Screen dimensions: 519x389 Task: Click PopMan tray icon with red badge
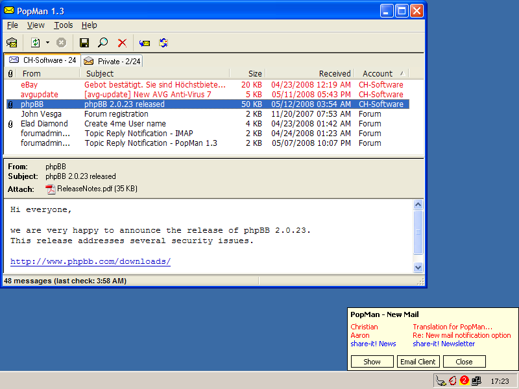click(x=464, y=381)
